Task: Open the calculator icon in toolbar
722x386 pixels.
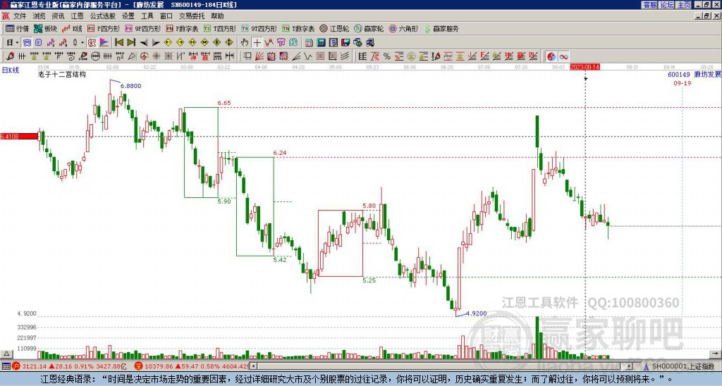Action: click(321, 42)
